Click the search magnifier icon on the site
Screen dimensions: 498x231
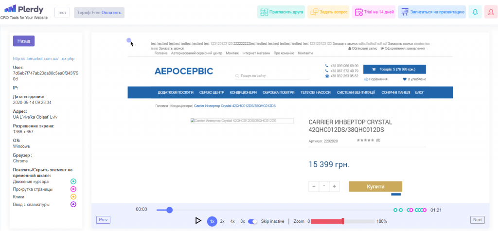237,76
